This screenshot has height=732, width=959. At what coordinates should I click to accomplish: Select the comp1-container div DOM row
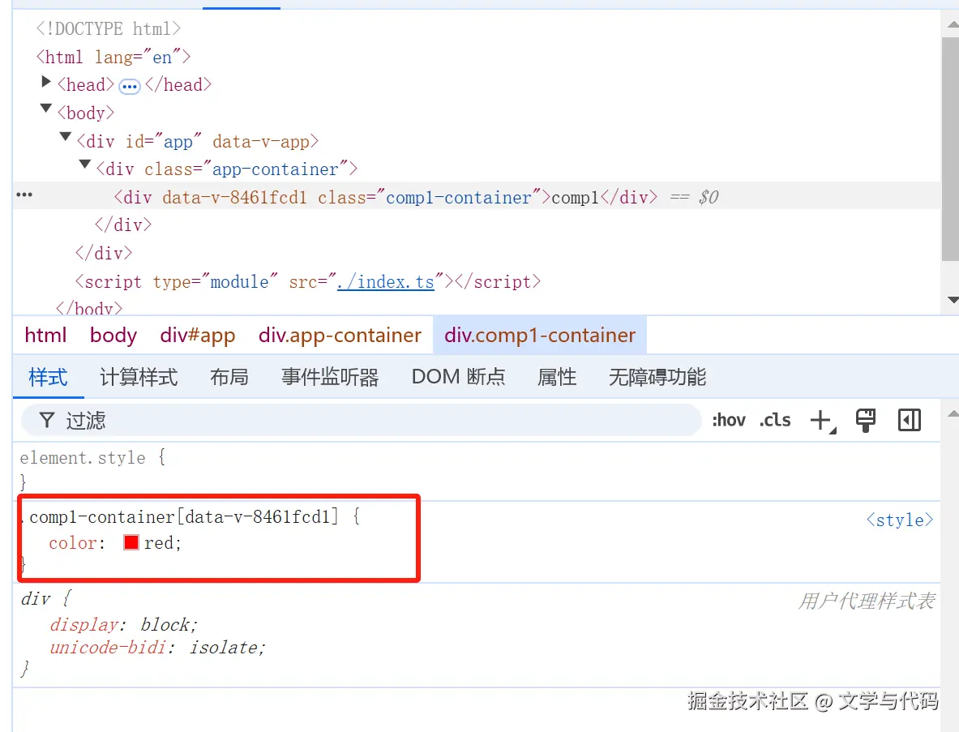[477, 197]
